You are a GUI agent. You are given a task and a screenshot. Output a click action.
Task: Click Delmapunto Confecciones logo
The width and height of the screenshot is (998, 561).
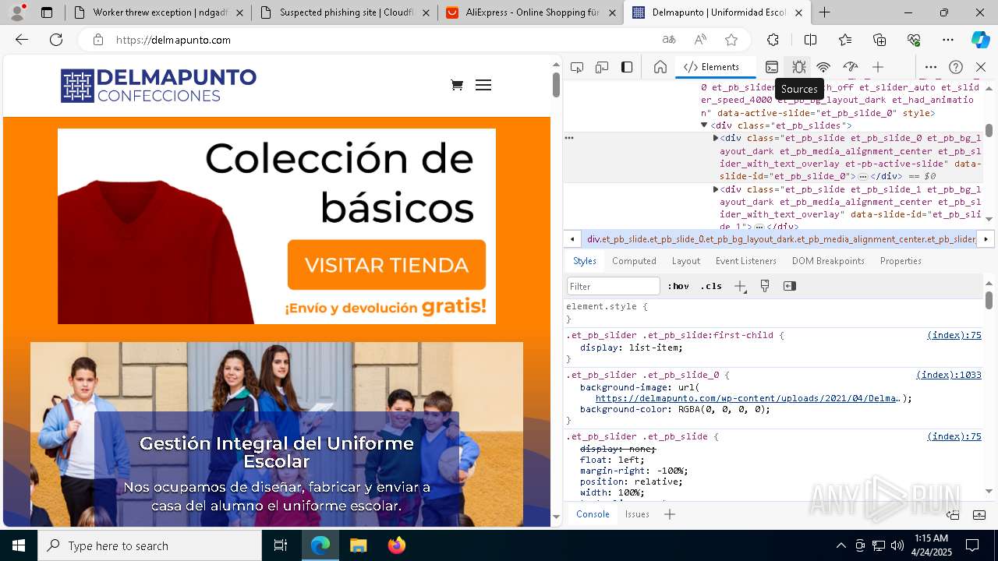pyautogui.click(x=158, y=86)
